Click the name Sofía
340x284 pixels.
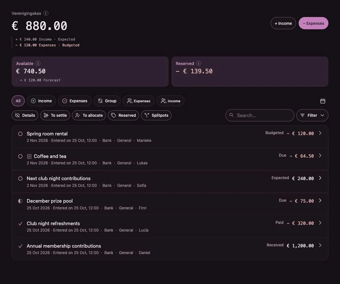tap(141, 185)
